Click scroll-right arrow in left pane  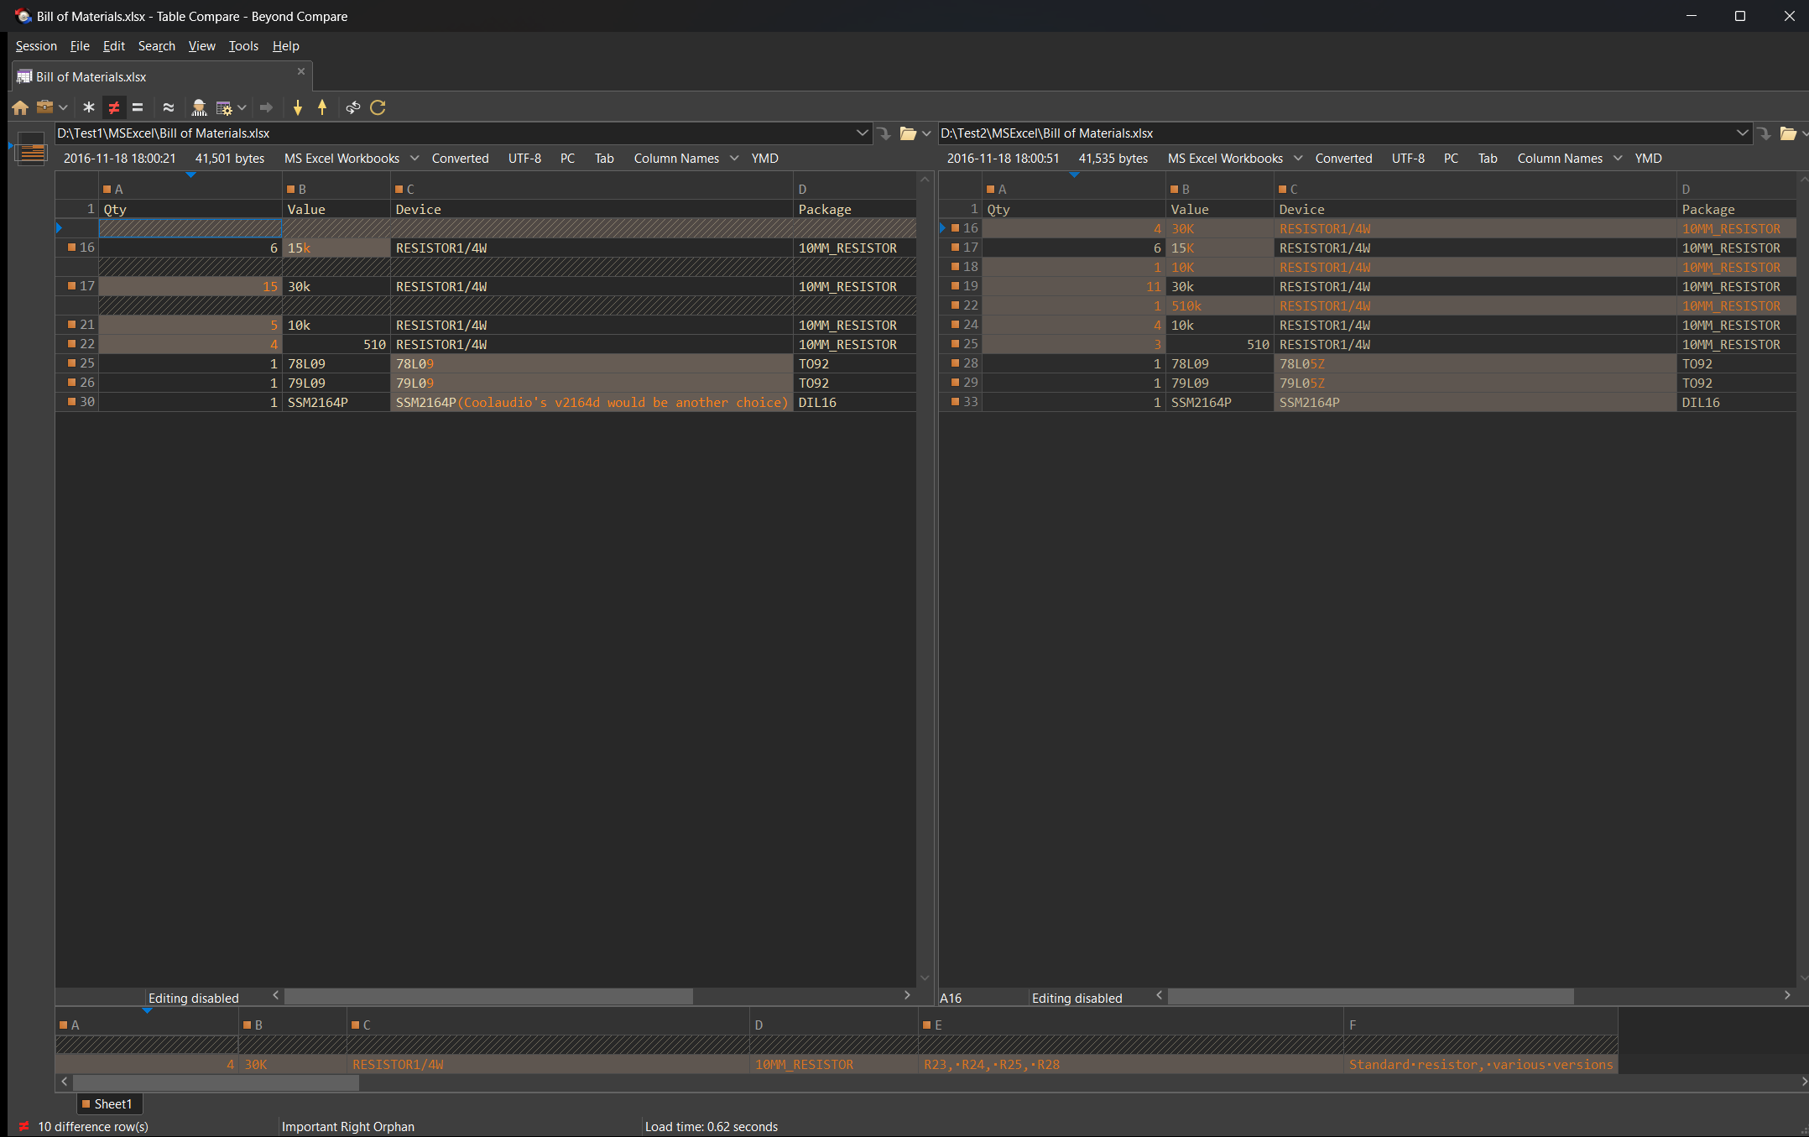tap(907, 996)
